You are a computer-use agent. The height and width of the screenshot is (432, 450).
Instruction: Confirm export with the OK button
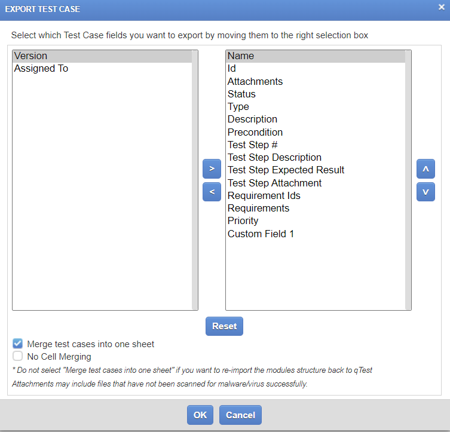(x=200, y=415)
